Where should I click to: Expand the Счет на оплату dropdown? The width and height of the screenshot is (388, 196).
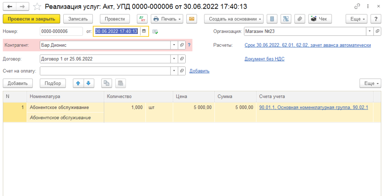(x=174, y=71)
